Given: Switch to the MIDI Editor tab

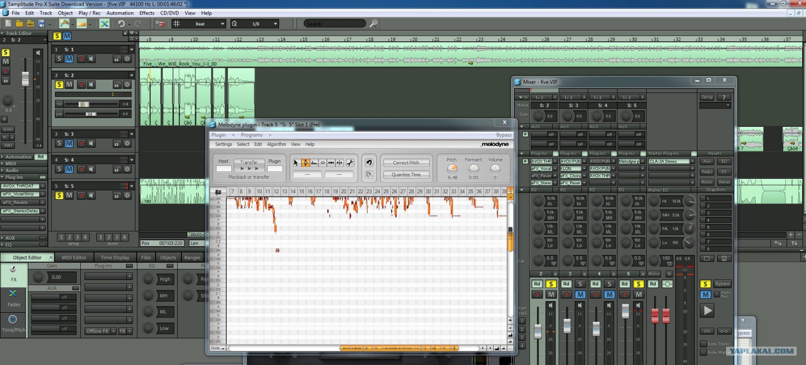Looking at the screenshot, I should click(74, 257).
